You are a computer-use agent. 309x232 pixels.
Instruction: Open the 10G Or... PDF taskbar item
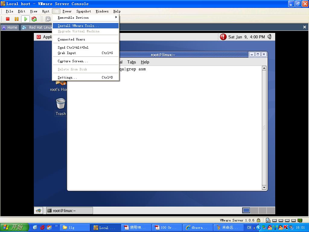click(x=167, y=227)
